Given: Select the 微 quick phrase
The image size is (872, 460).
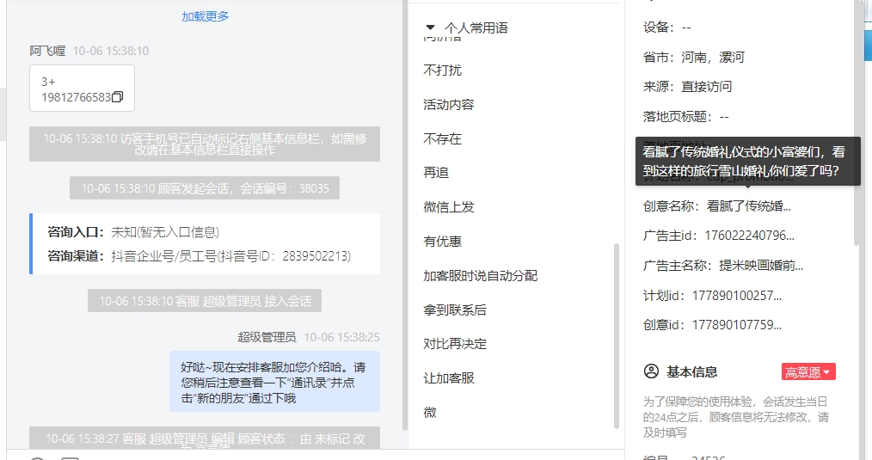Looking at the screenshot, I should [x=430, y=412].
